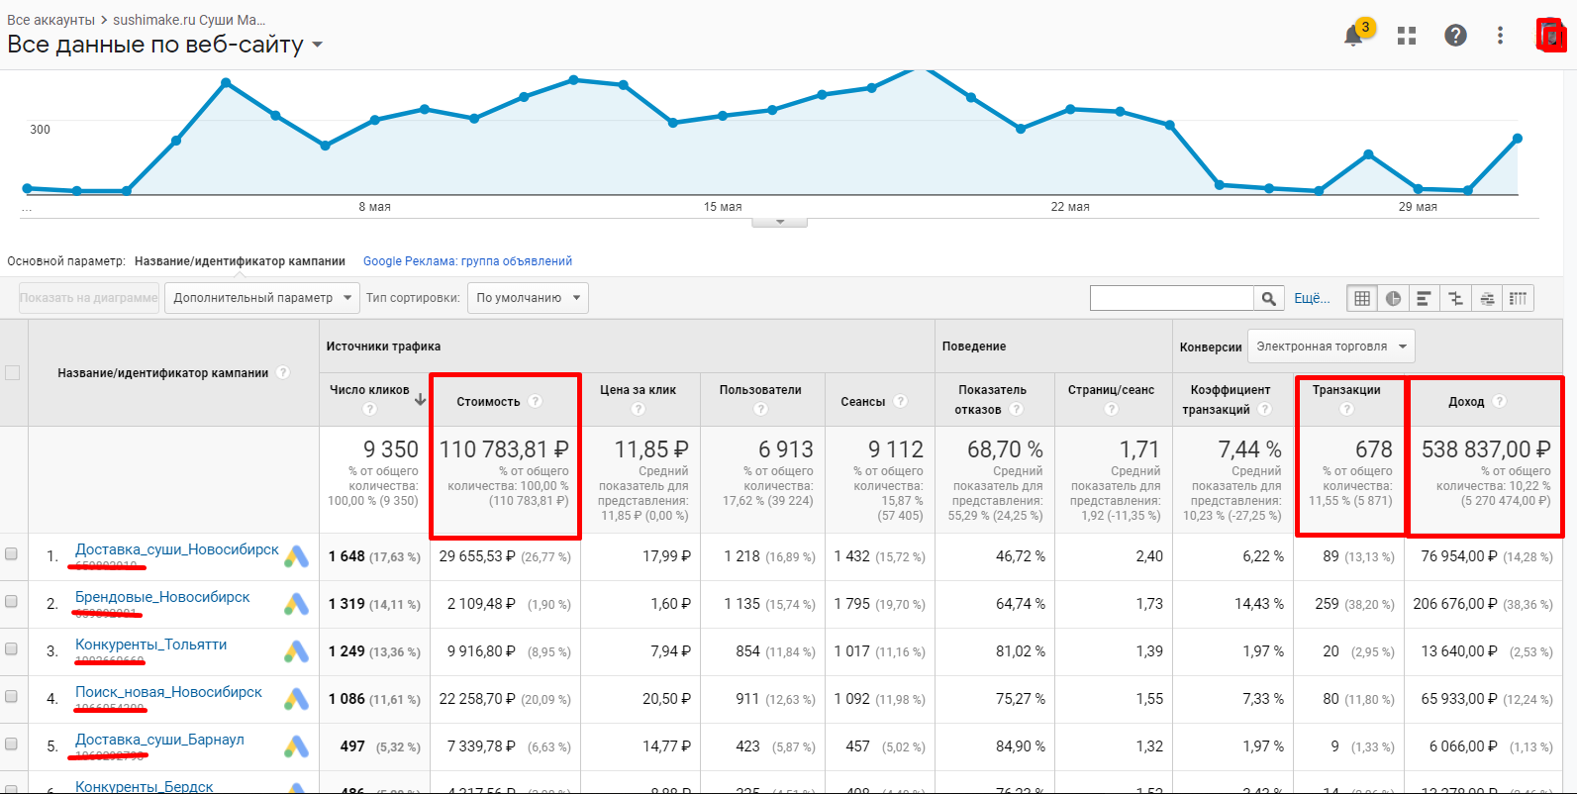Switch to the data table view icon
The image size is (1577, 794).
point(1362,298)
